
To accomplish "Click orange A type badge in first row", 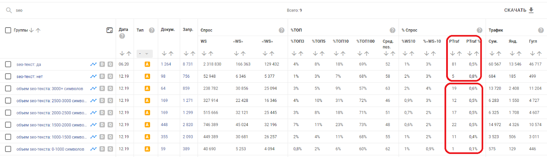I will 147,64.
